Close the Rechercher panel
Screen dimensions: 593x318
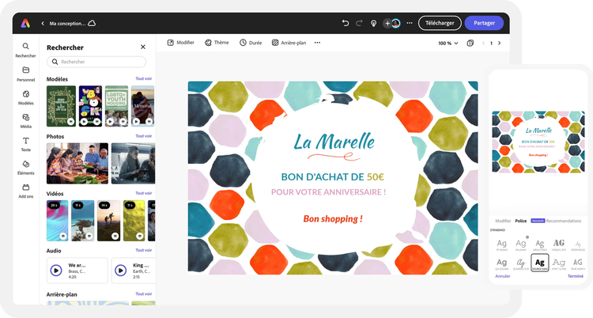[143, 47]
